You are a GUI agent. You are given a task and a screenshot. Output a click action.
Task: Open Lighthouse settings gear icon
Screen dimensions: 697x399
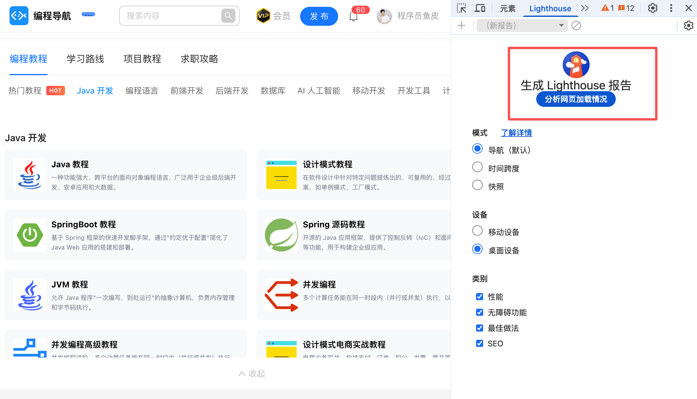click(688, 26)
